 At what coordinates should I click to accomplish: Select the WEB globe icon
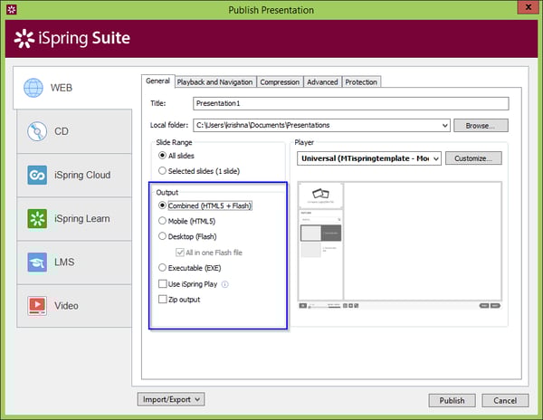33,88
